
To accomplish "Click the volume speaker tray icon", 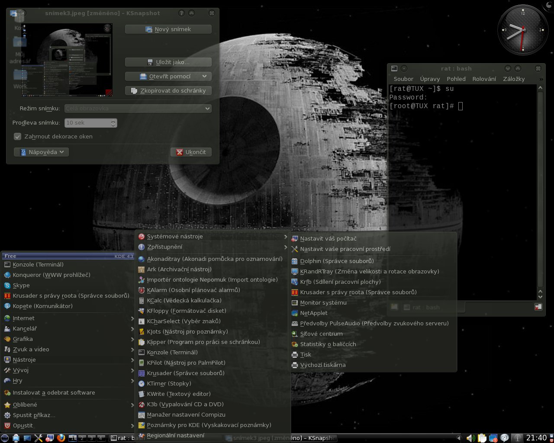I will click(x=470, y=438).
